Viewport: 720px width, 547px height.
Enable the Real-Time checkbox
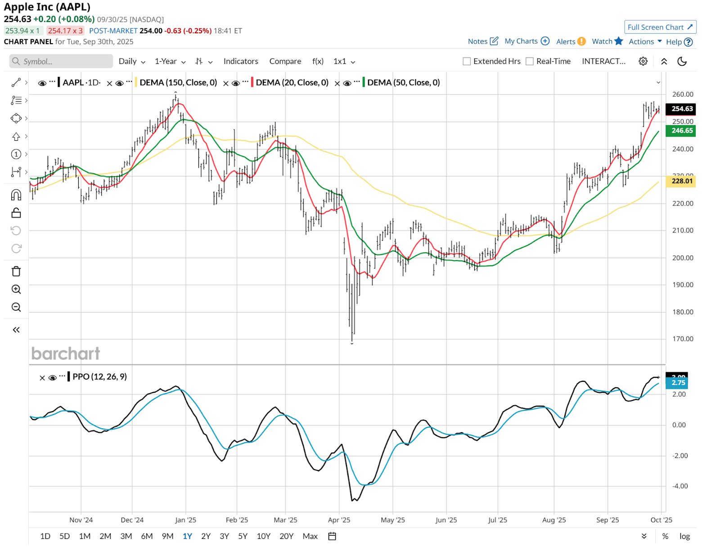[530, 61]
